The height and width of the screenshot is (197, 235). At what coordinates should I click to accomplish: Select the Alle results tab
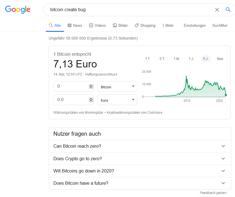[55, 25]
